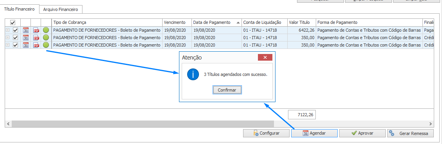Click the Forma de Pagamento column header
Image resolution: width=442 pixels, height=144 pixels.
click(369, 22)
